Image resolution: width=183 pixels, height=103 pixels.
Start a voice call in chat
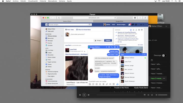click(x=112, y=47)
